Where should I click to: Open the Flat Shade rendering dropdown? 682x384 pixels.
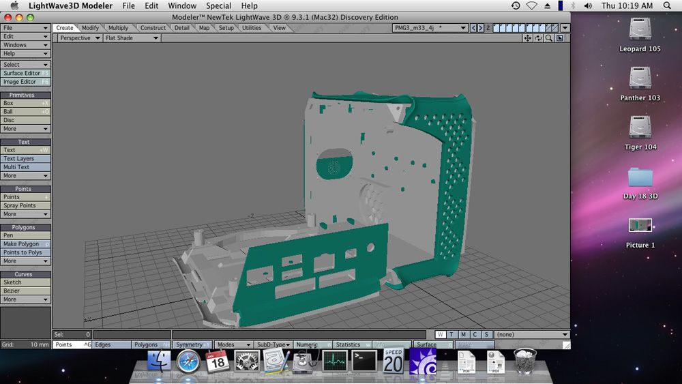tap(132, 38)
